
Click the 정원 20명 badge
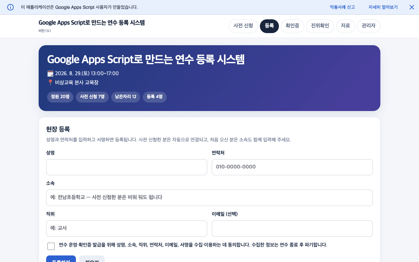point(60,97)
